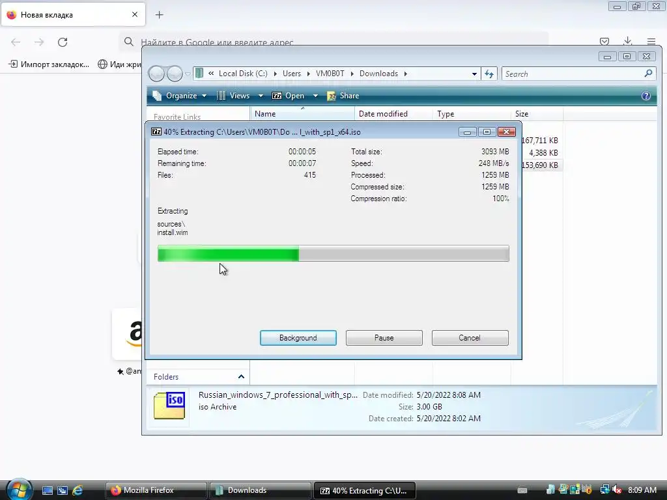
Task: Click Firefox forward arrow
Action: coord(39,42)
